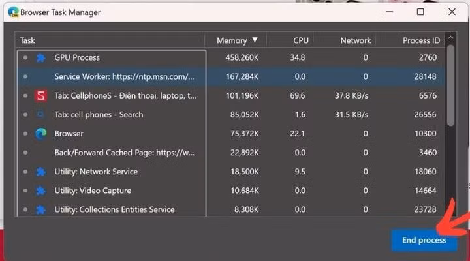Click the Network Service puzzle icon
This screenshot has width=470, height=261.
[40, 172]
